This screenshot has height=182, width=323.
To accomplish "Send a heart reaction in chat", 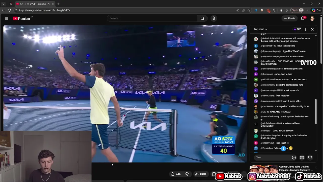I will pos(310,157).
